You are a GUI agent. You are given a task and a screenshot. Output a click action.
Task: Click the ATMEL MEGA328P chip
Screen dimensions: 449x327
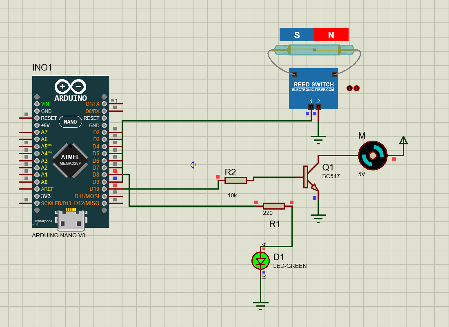coord(70,160)
